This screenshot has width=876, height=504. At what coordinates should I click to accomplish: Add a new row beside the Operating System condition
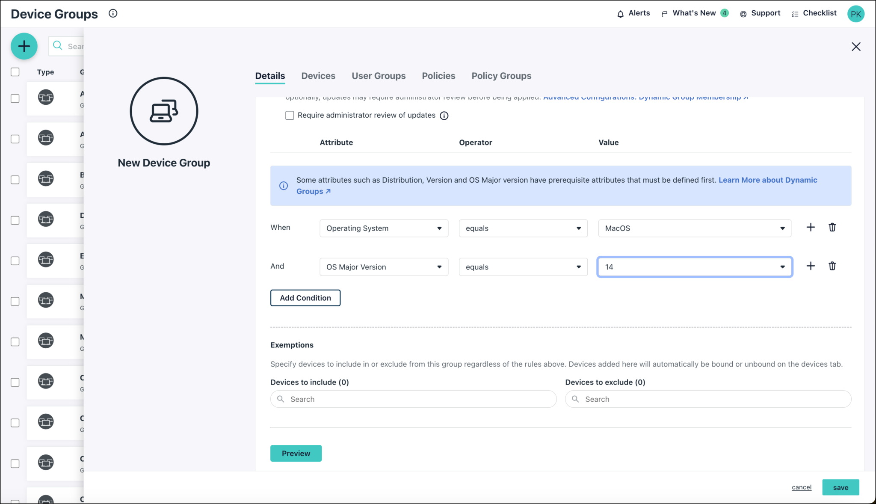810,227
